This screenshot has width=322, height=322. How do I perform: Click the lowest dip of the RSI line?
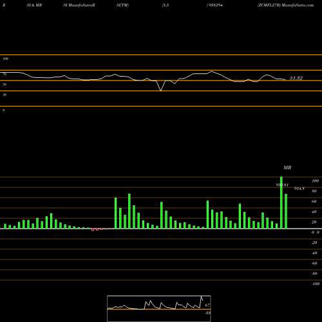tap(161, 91)
